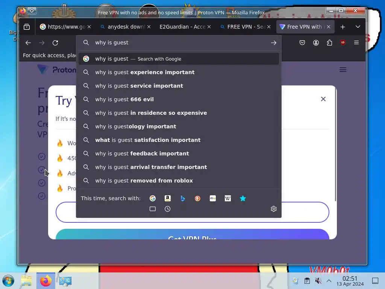
Task: Open file manager from taskbar
Action: point(26,281)
